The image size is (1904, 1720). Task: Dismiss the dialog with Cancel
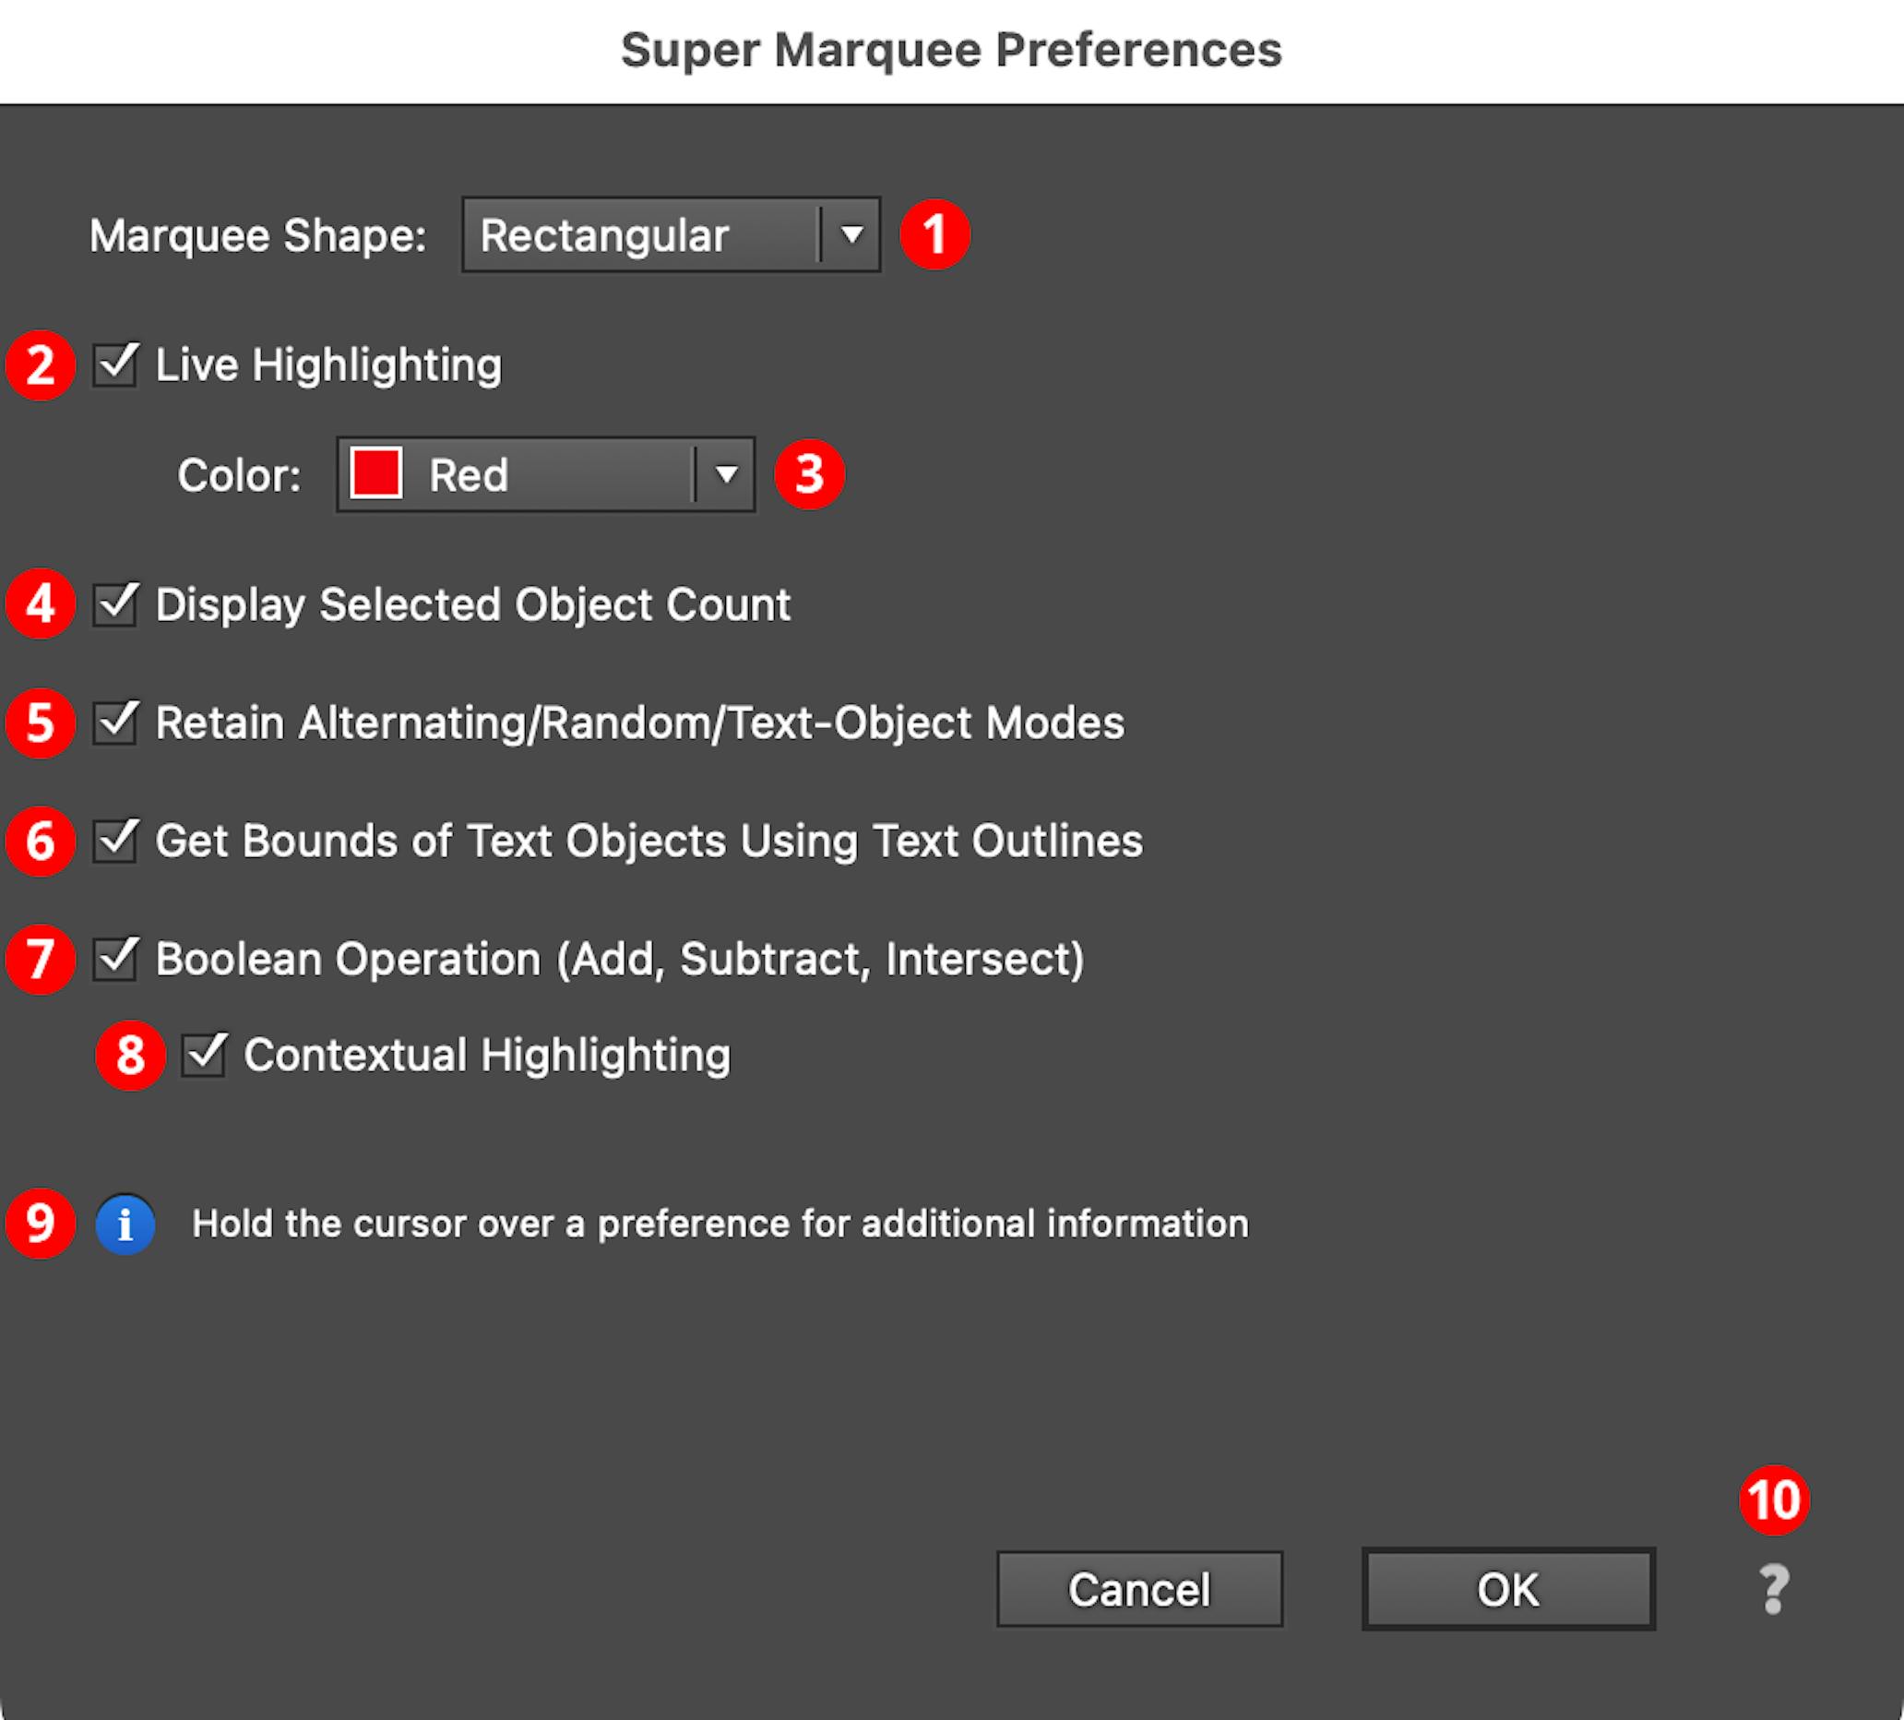[1139, 1591]
